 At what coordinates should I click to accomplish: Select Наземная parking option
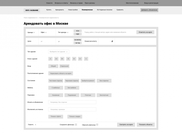56,95
